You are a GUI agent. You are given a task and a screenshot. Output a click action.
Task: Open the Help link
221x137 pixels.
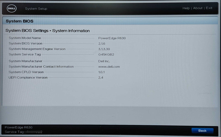pyautogui.click(x=186, y=8)
